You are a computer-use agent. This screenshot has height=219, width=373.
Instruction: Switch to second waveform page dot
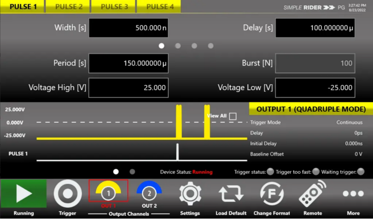[x=132, y=172]
